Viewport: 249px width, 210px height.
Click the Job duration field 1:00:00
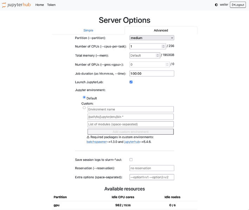pos(152,74)
